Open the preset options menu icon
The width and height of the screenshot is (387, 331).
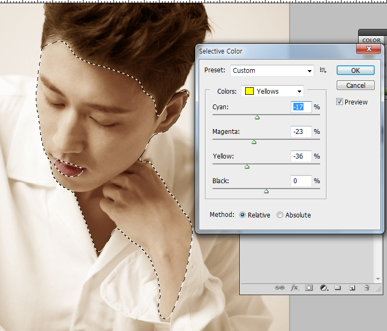(x=323, y=70)
